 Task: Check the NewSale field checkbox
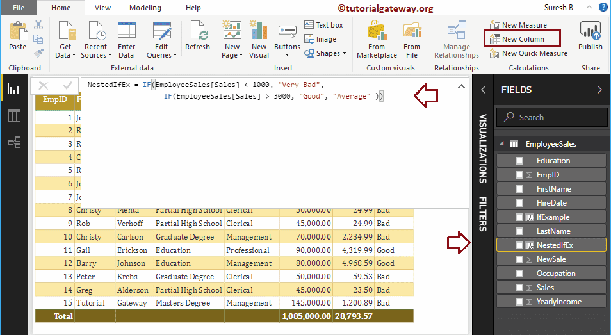pyautogui.click(x=519, y=259)
